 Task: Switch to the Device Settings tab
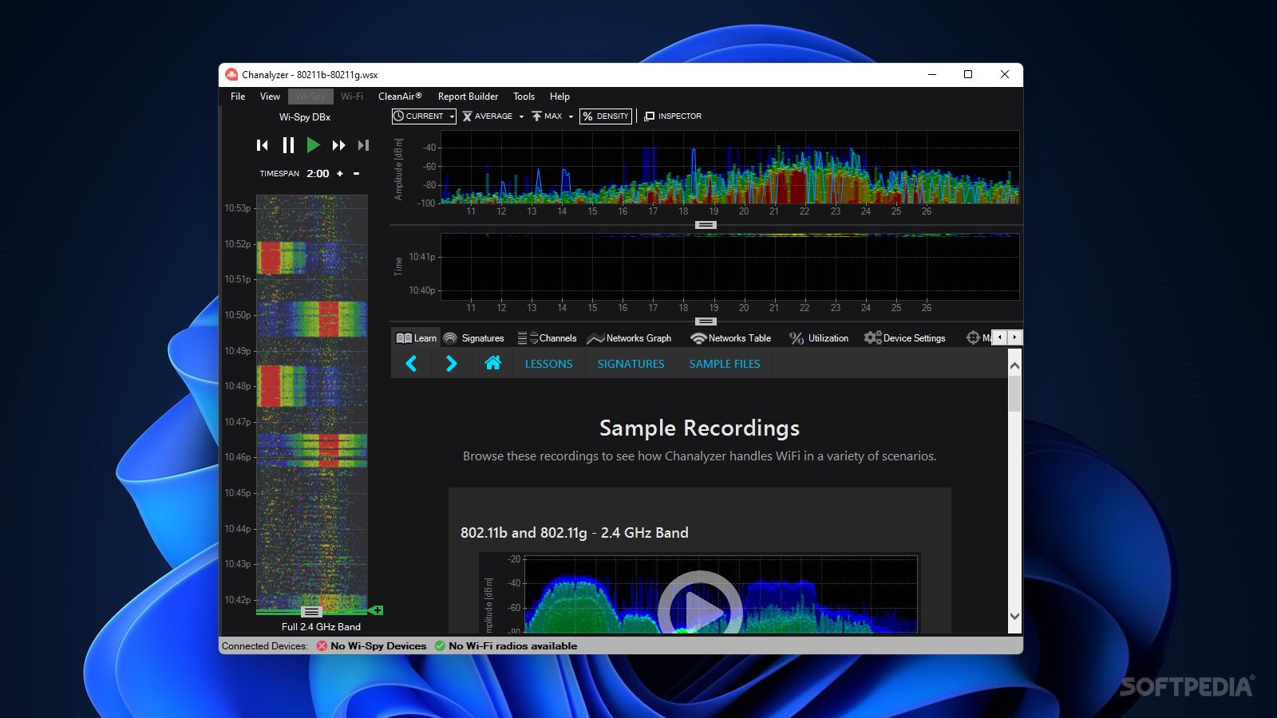tap(905, 338)
